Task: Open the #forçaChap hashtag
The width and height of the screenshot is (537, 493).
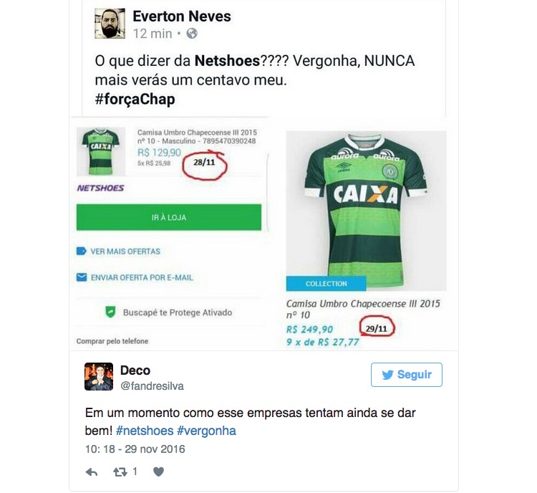Action: (x=135, y=99)
